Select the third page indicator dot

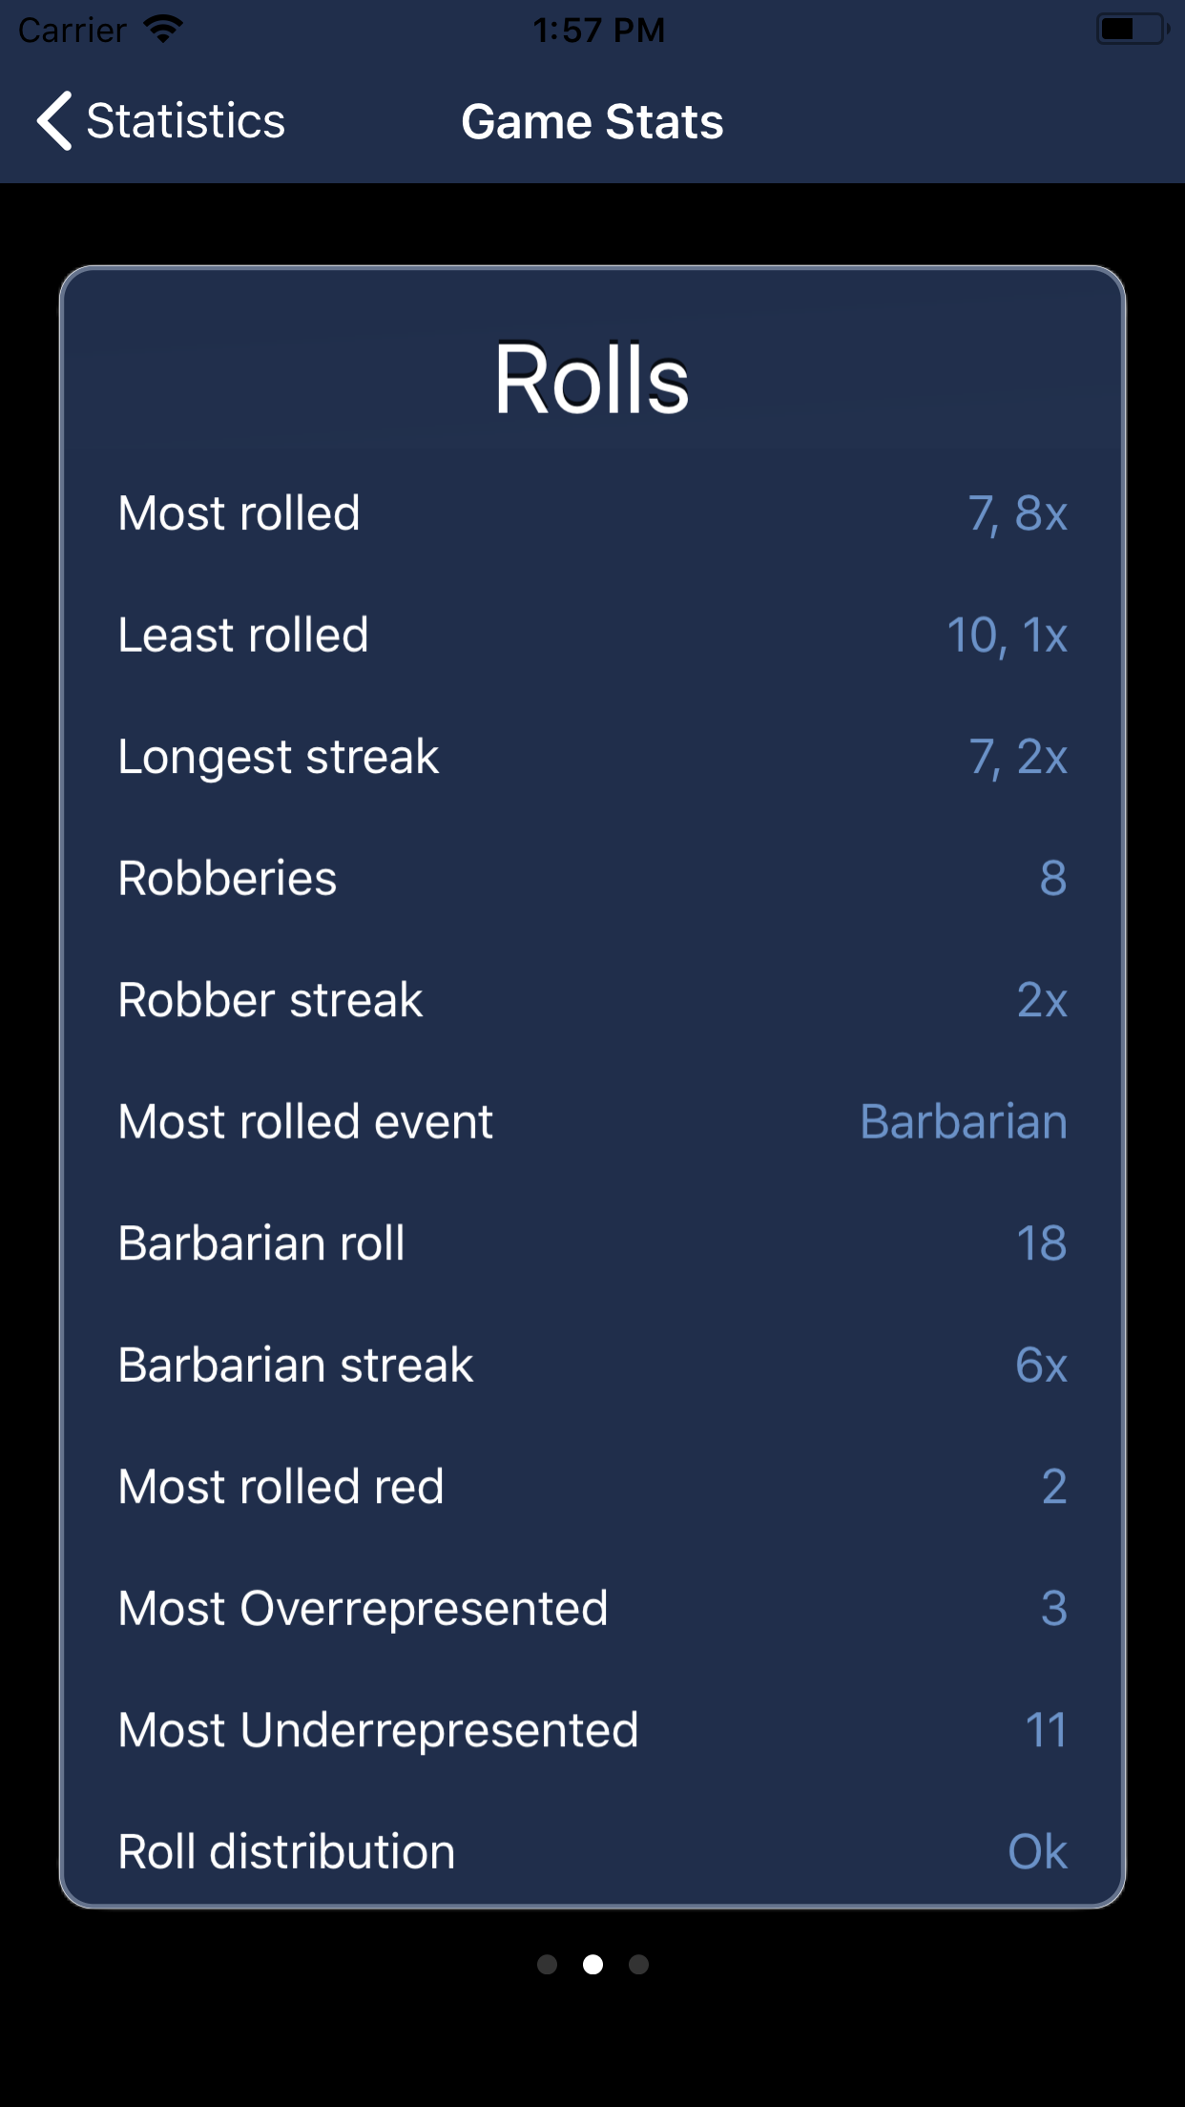pos(638,1964)
